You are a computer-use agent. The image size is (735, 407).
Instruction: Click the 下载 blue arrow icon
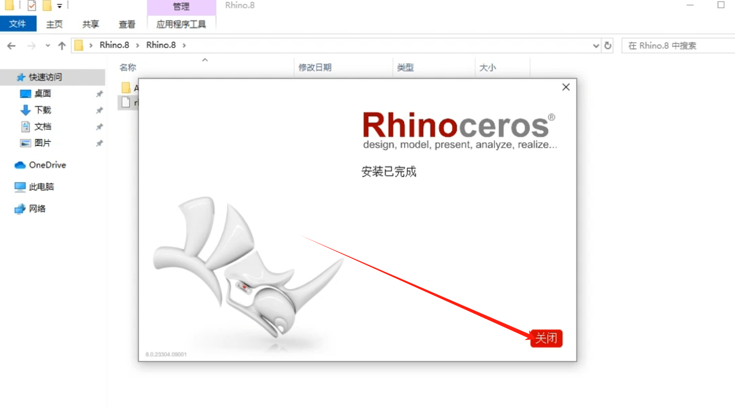[x=26, y=110]
